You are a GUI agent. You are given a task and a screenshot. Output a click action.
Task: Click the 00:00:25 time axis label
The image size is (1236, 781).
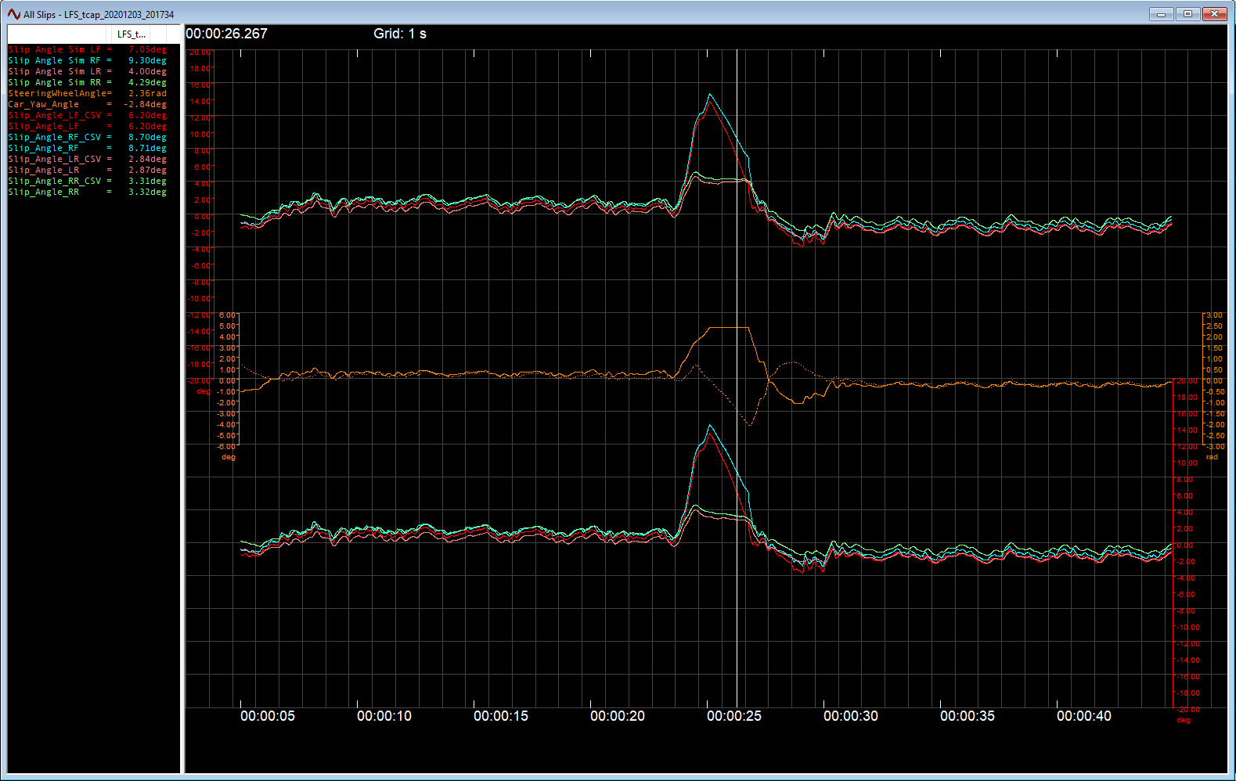[734, 716]
